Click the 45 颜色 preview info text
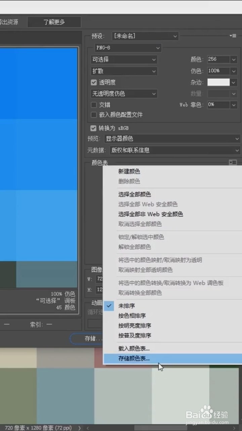The image size is (242, 431). [x=66, y=307]
